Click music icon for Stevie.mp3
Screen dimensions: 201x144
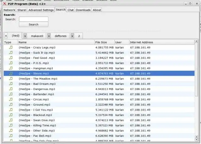(11, 73)
